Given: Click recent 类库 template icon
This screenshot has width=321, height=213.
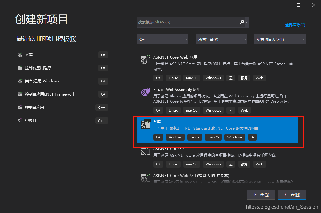Looking at the screenshot, I should [20, 55].
